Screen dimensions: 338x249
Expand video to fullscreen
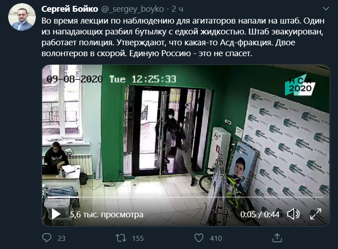[x=316, y=214]
